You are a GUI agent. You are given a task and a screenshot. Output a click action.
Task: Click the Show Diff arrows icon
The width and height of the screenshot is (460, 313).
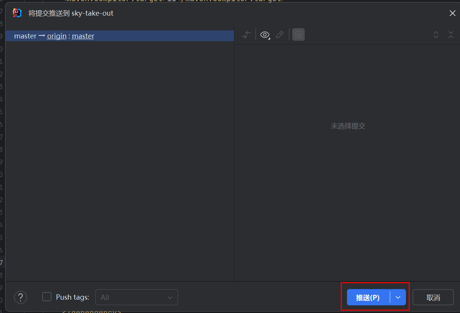point(246,35)
